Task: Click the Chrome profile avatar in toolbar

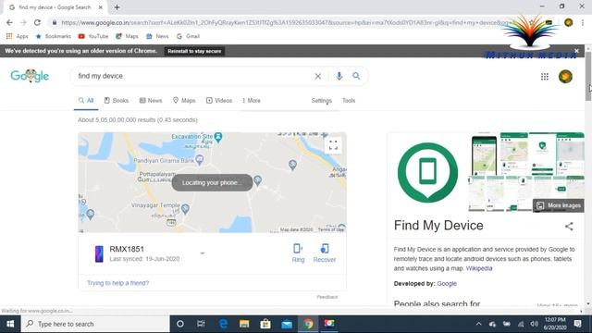Action: (x=568, y=22)
